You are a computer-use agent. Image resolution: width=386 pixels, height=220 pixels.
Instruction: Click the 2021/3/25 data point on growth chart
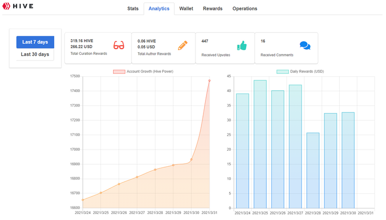[x=101, y=193]
